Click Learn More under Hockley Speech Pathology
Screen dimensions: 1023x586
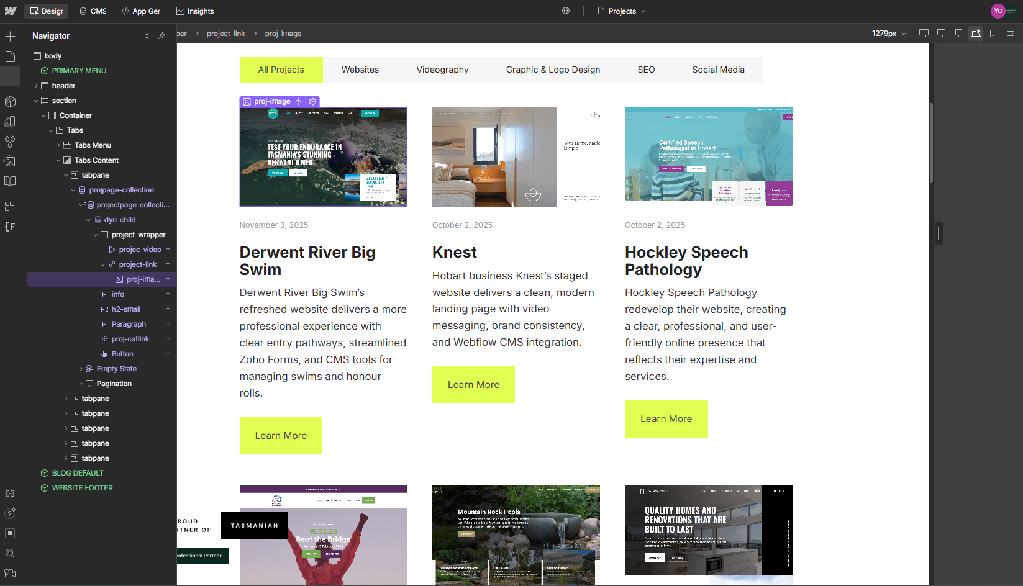click(x=666, y=419)
